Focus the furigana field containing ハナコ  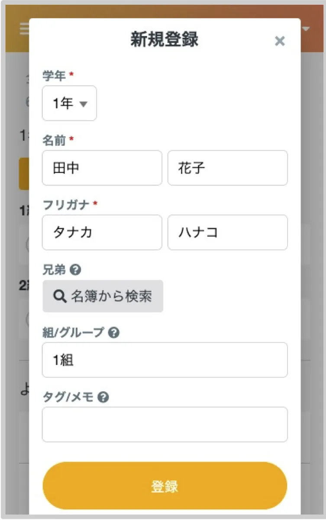pyautogui.click(x=227, y=232)
